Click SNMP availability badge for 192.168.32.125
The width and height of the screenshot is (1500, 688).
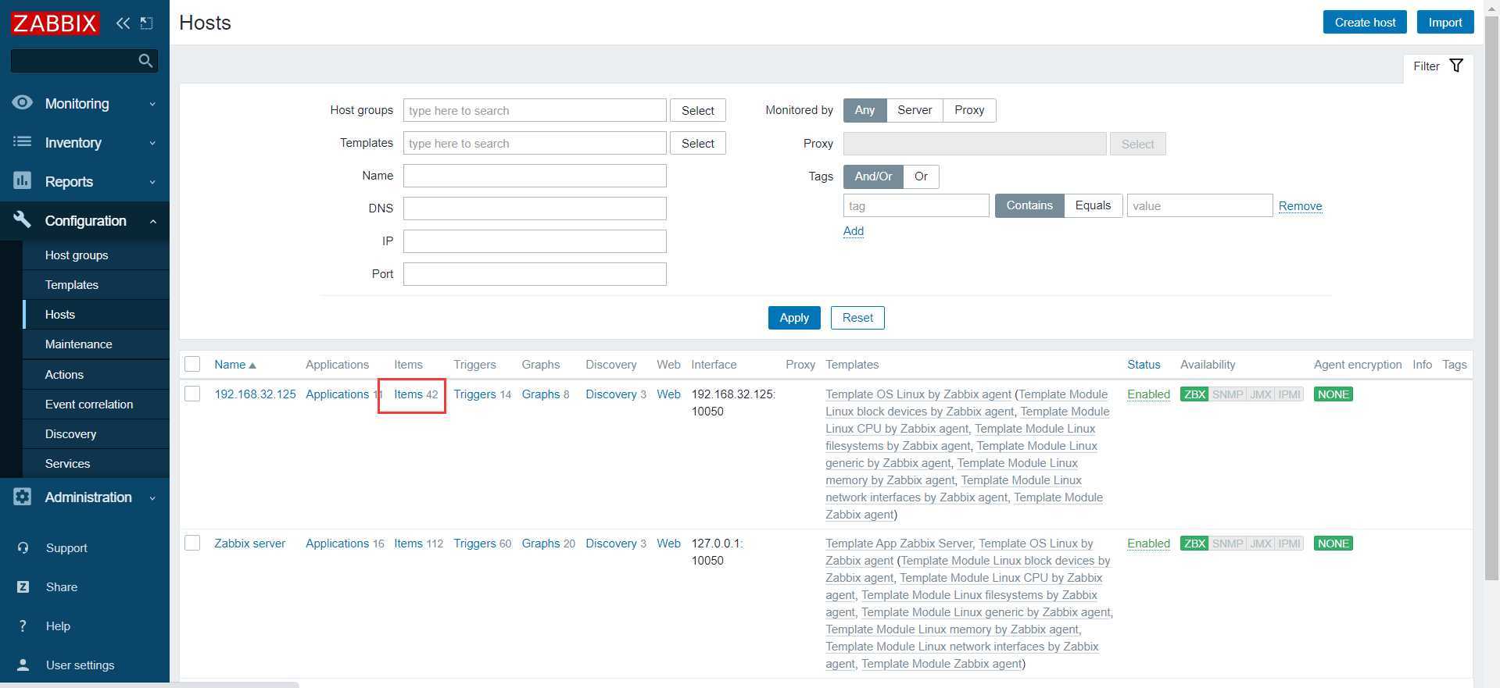pos(1227,394)
